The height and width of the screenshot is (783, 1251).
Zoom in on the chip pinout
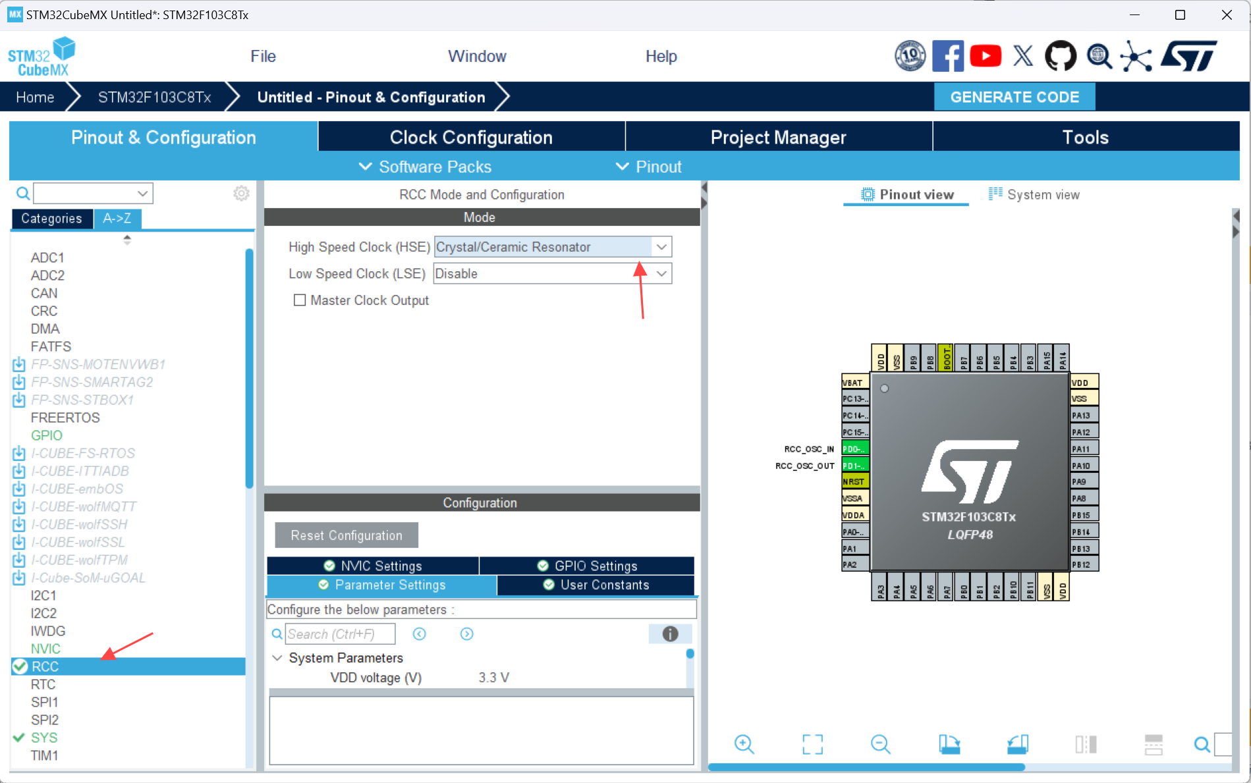[x=744, y=744]
